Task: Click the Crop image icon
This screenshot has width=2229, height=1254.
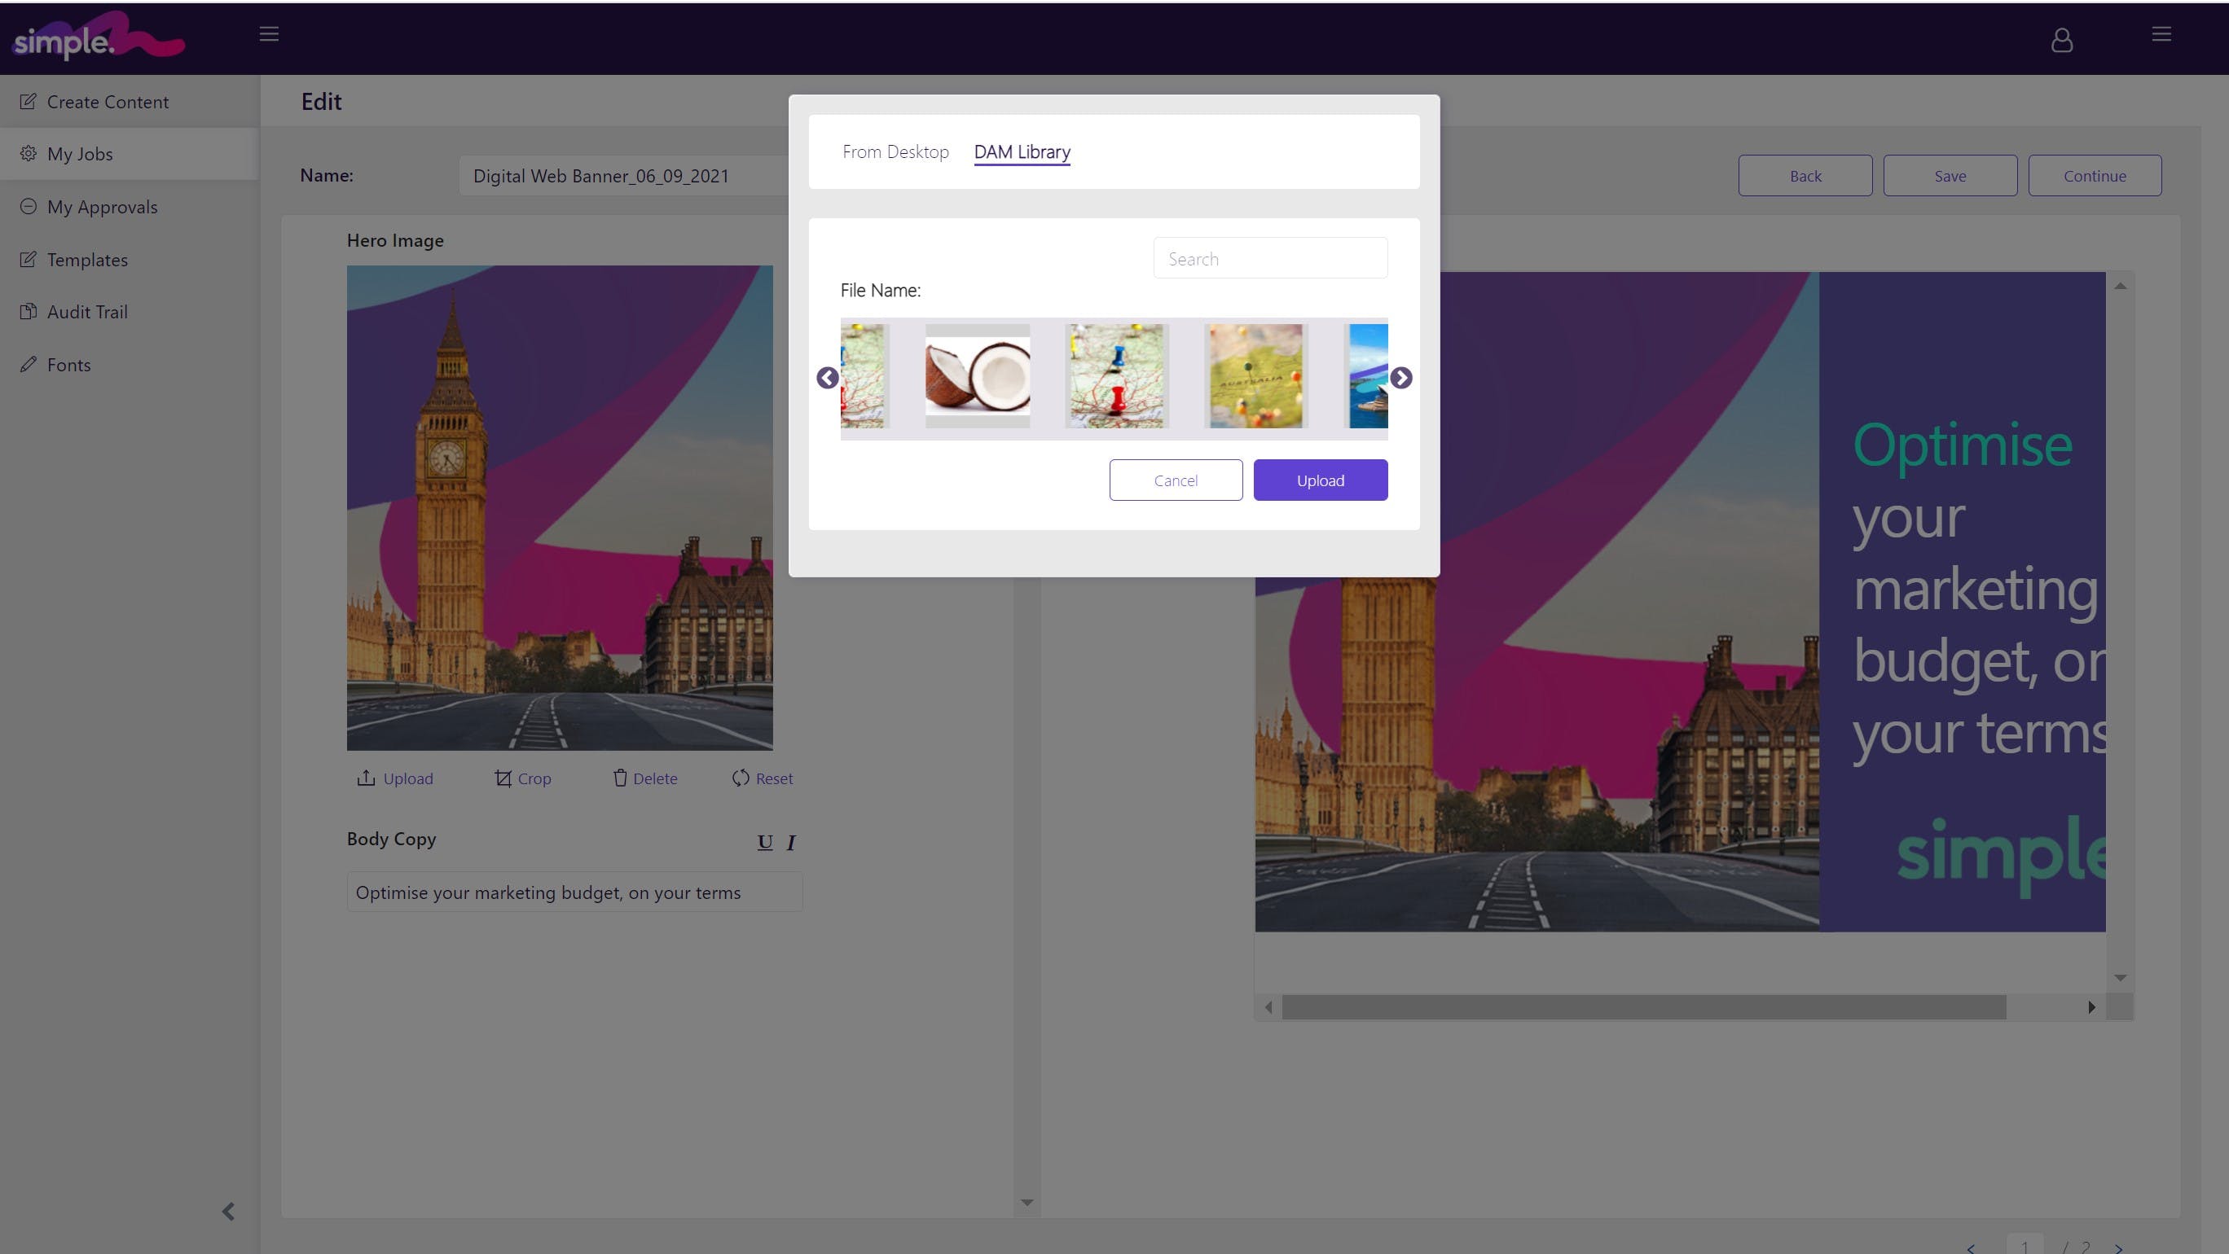Action: (x=503, y=778)
